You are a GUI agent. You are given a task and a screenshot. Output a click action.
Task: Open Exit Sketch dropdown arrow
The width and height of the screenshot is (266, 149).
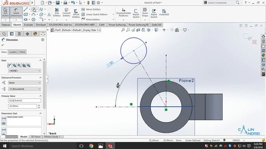tap(5, 20)
